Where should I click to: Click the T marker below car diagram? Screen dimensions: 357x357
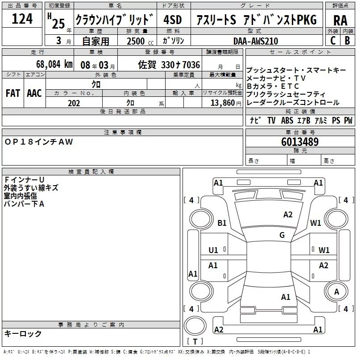click(x=195, y=342)
